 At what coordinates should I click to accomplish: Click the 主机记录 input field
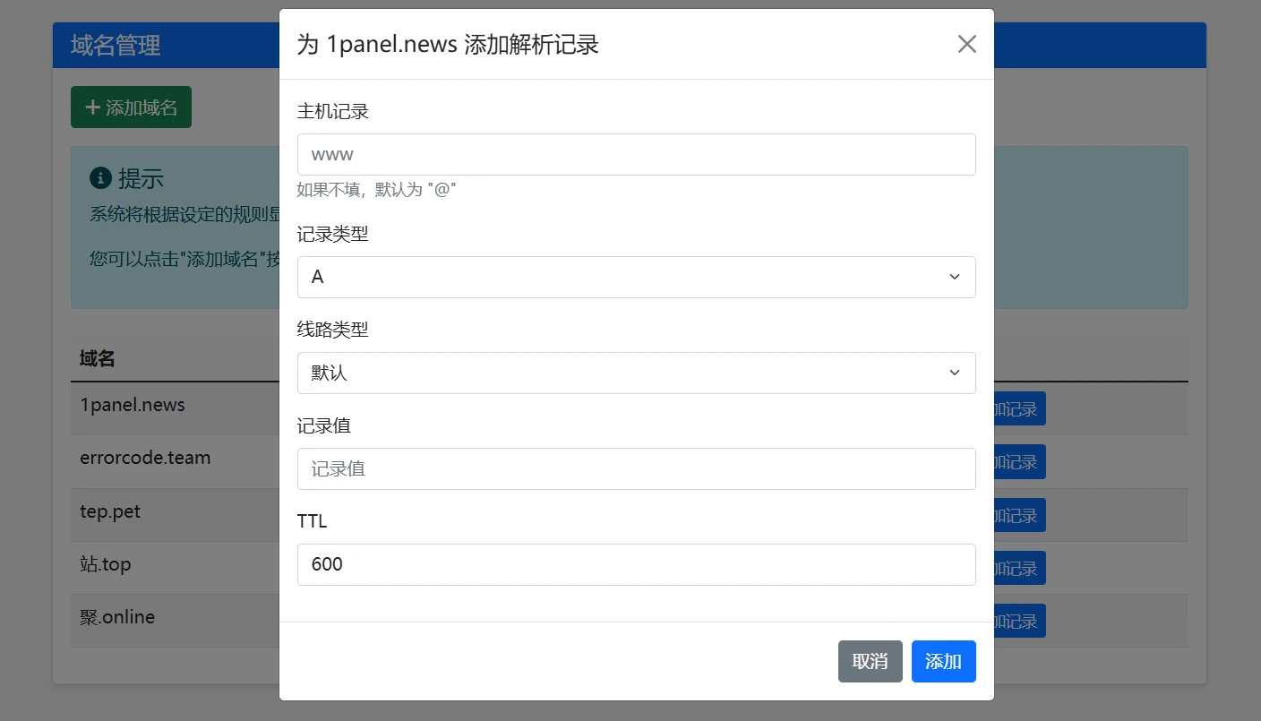tap(636, 155)
